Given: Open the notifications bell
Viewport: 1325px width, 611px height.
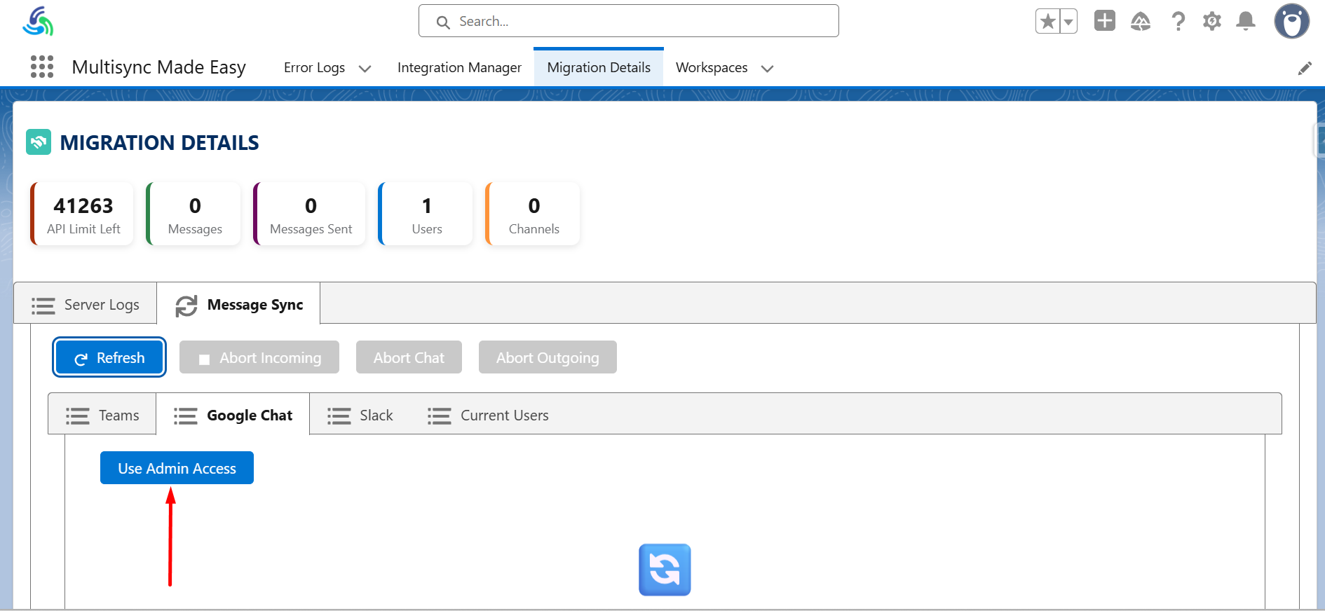Looking at the screenshot, I should pos(1246,22).
